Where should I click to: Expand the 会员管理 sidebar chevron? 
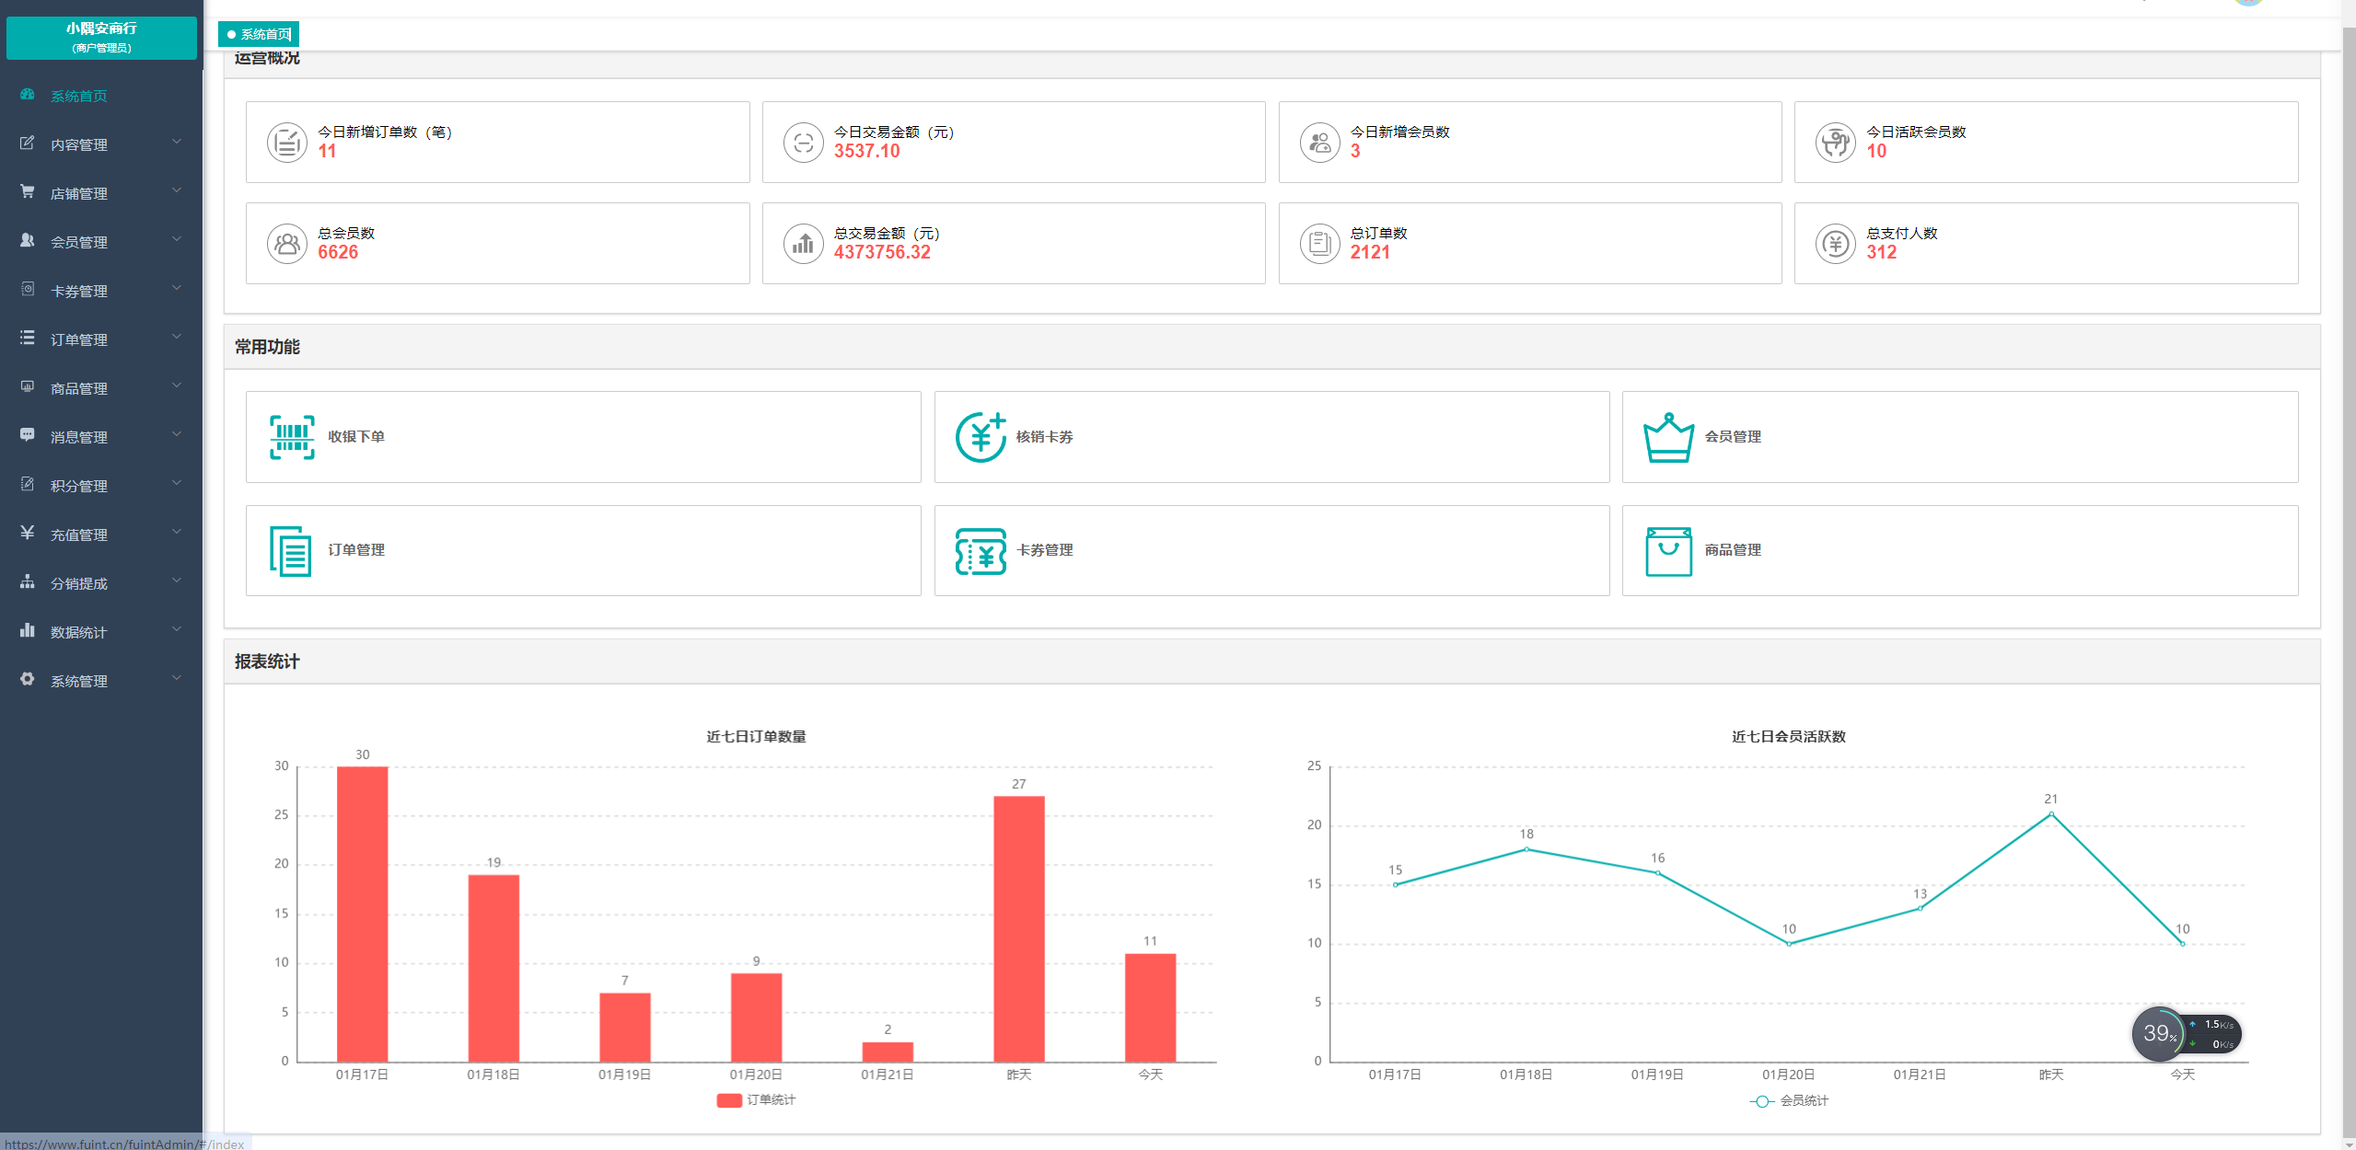177,239
